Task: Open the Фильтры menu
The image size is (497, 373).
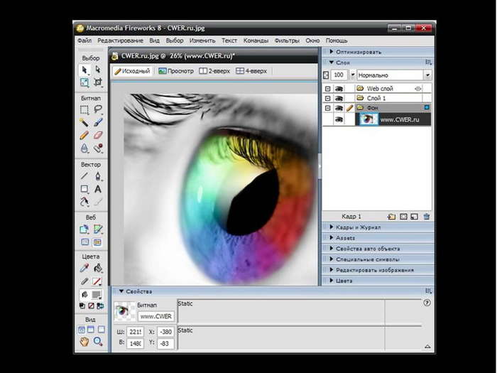Action: pyautogui.click(x=287, y=40)
